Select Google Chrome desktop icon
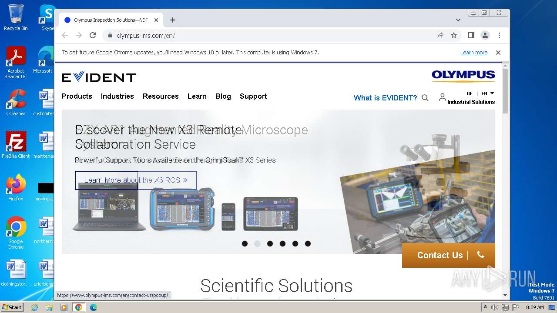Image resolution: width=557 pixels, height=313 pixels. pos(16,233)
